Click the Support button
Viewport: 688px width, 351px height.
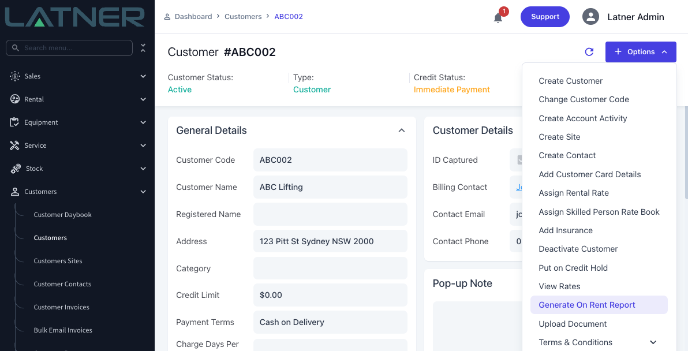545,17
